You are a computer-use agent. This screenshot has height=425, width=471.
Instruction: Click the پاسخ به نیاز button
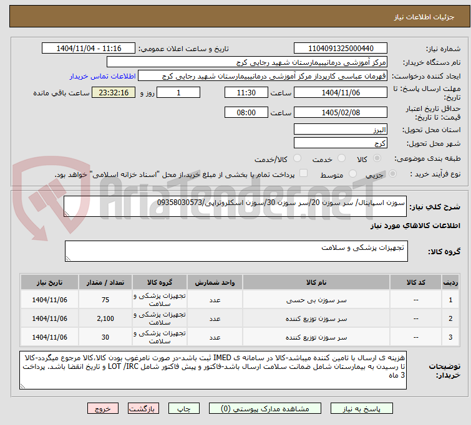click(362, 409)
